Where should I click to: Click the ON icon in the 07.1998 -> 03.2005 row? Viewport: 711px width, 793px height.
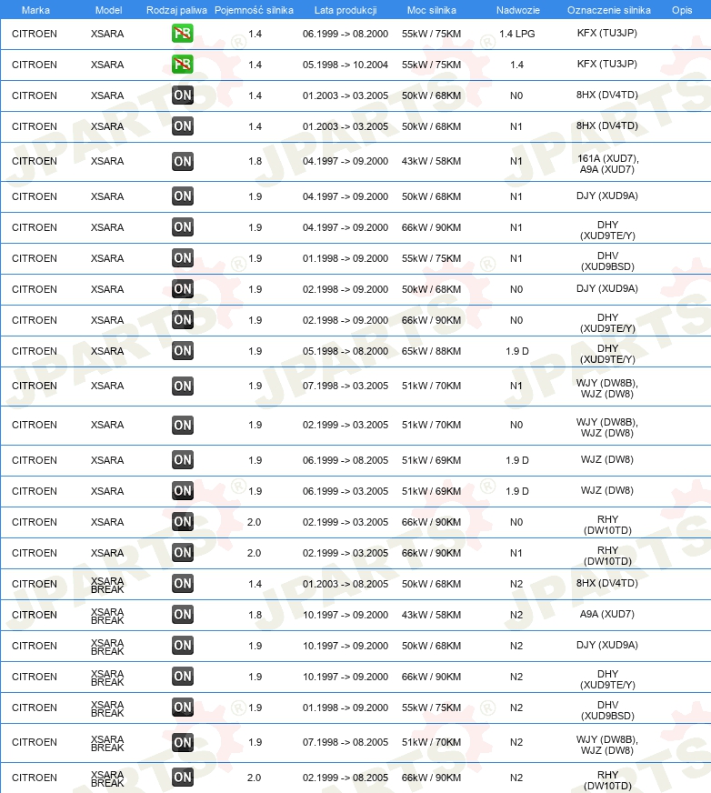pyautogui.click(x=183, y=386)
